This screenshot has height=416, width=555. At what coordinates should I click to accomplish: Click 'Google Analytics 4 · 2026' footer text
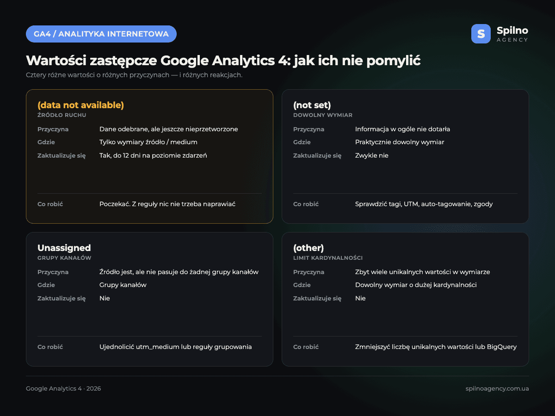tap(63, 389)
